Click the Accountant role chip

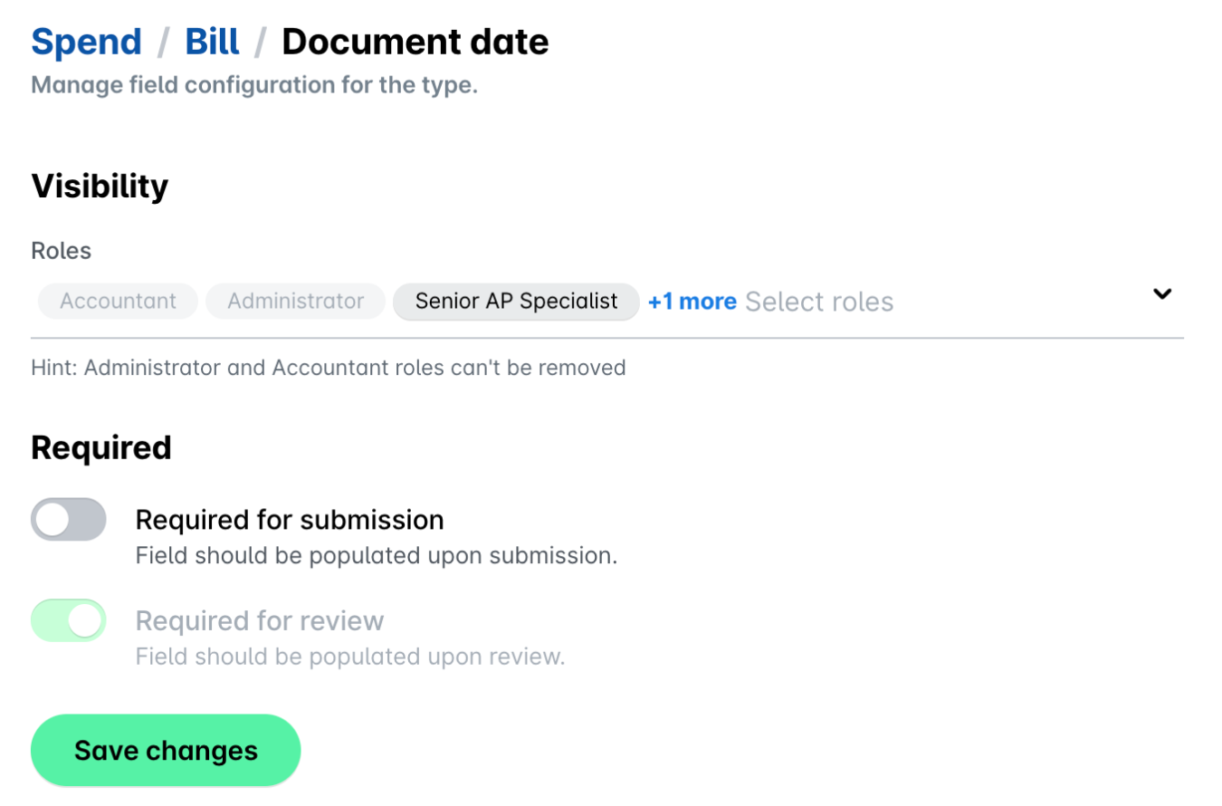(x=118, y=302)
